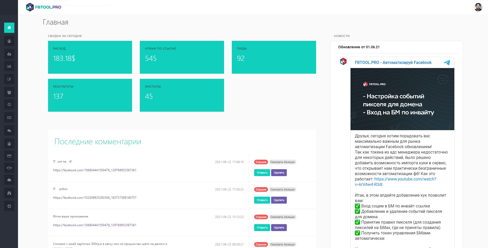
Task: Open the plain cloud sidebar icon
Action: point(9,180)
